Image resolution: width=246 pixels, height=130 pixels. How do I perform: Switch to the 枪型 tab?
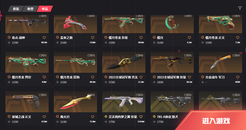(30, 9)
